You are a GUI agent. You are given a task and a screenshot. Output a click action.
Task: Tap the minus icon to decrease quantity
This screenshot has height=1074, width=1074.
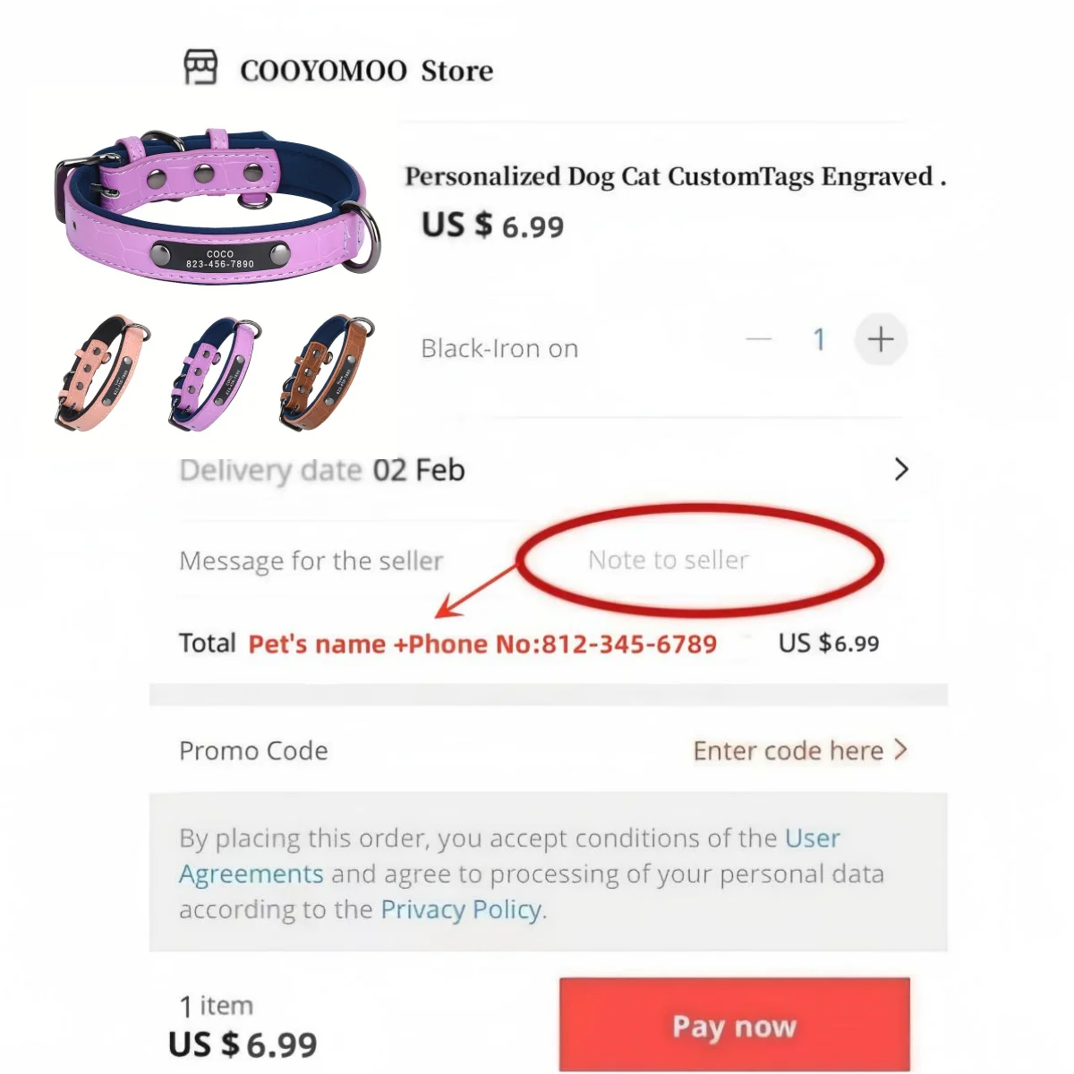point(758,340)
